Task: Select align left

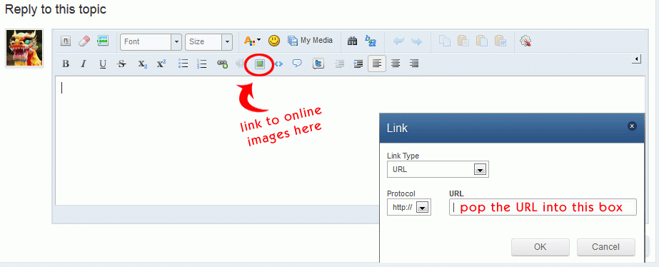Action: tap(377, 64)
